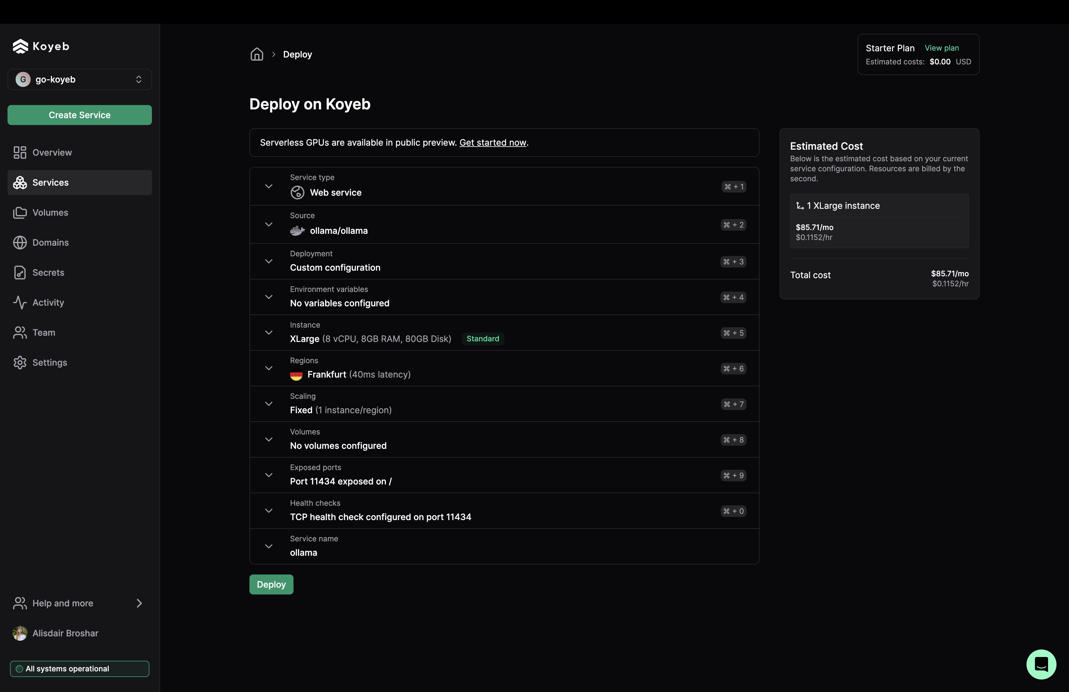Click the Port 11434 exposed on / text
This screenshot has height=692, width=1069.
pyautogui.click(x=341, y=481)
